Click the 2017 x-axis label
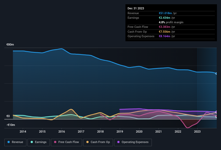Image resolution: width=221 pixels, height=150 pixels. point(81,132)
